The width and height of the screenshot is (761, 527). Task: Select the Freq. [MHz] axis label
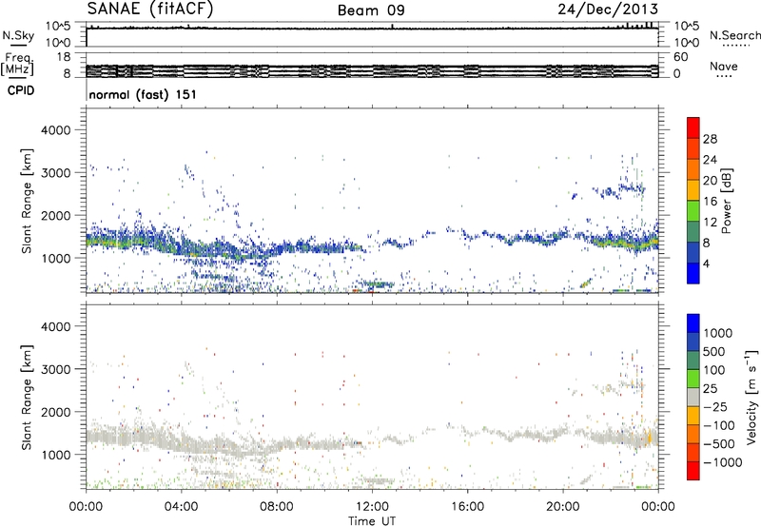coord(17,65)
